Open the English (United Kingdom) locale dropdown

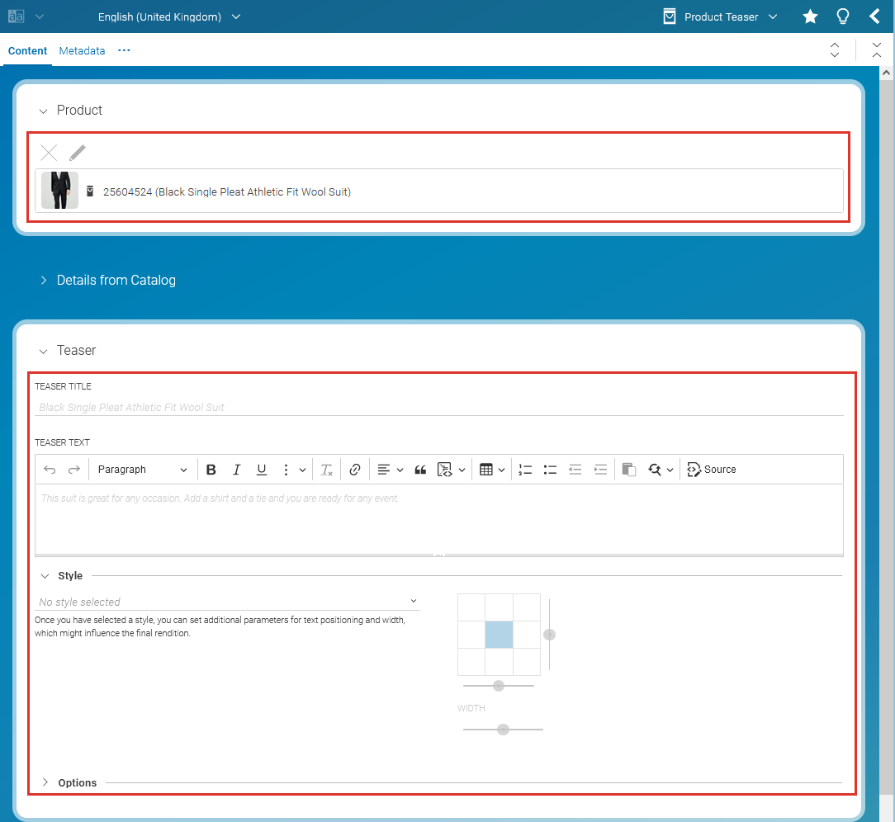(x=168, y=17)
